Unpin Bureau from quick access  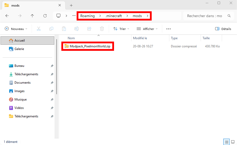pos(52,66)
